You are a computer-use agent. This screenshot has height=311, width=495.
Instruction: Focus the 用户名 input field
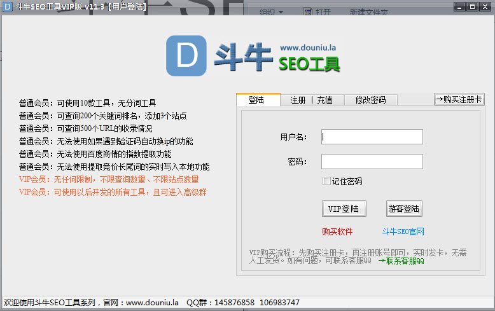[x=372, y=137]
